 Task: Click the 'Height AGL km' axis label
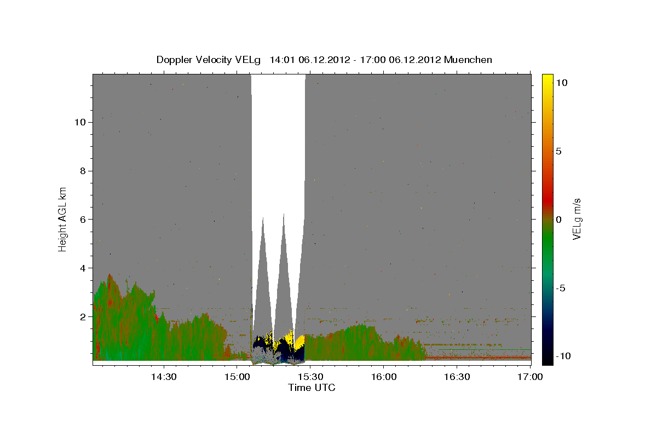[63, 219]
